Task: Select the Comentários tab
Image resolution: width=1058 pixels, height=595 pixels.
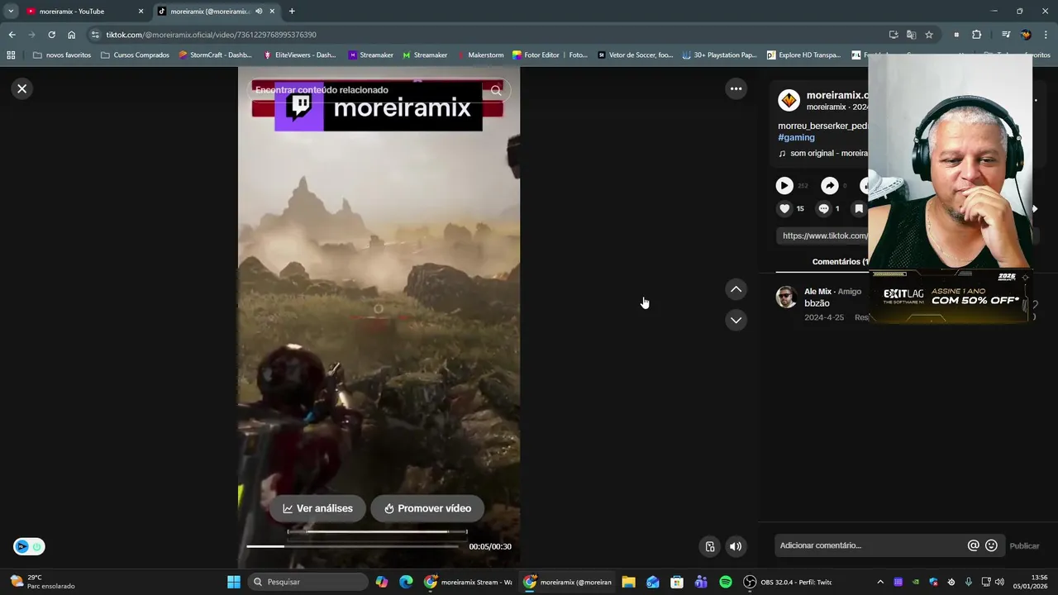Action: tap(839, 261)
